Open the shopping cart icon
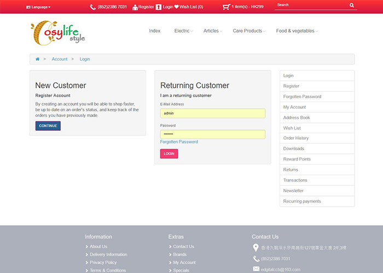 pyautogui.click(x=226, y=7)
